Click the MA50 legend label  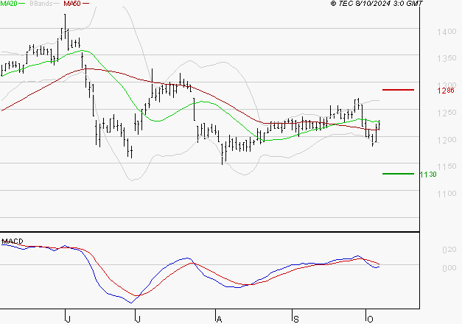pyautogui.click(x=72, y=3)
